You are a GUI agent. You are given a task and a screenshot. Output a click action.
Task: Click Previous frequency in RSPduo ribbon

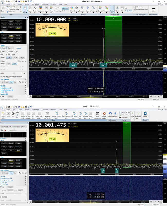pos(110,114)
